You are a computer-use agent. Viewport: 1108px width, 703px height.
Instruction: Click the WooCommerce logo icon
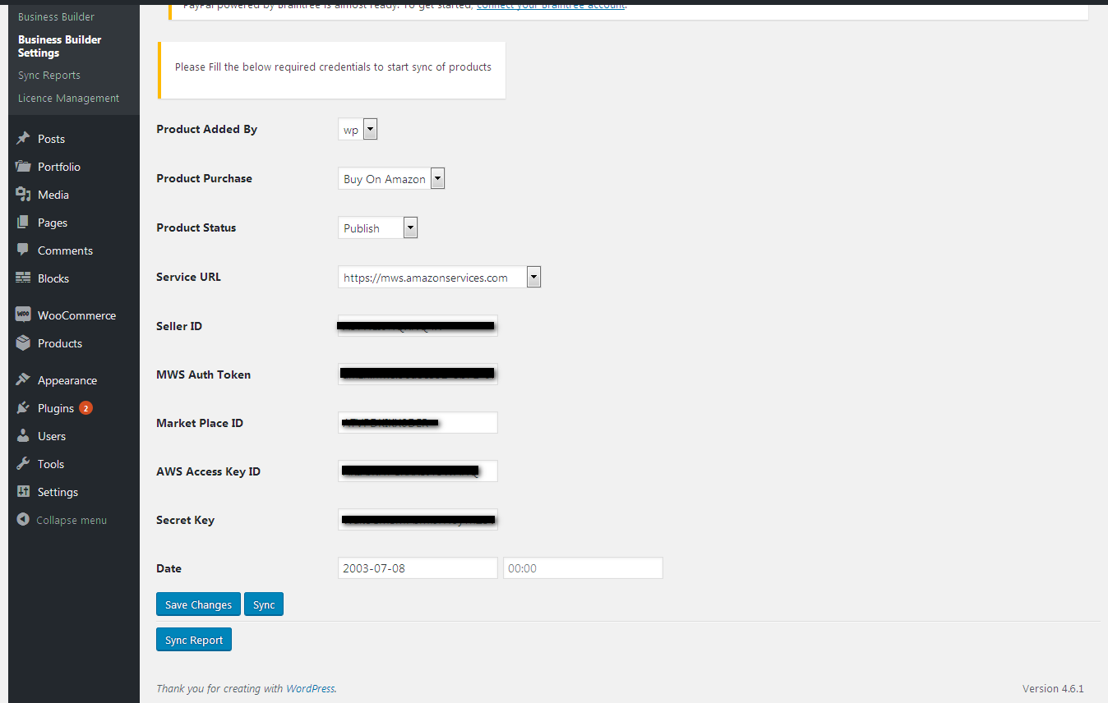(x=23, y=315)
